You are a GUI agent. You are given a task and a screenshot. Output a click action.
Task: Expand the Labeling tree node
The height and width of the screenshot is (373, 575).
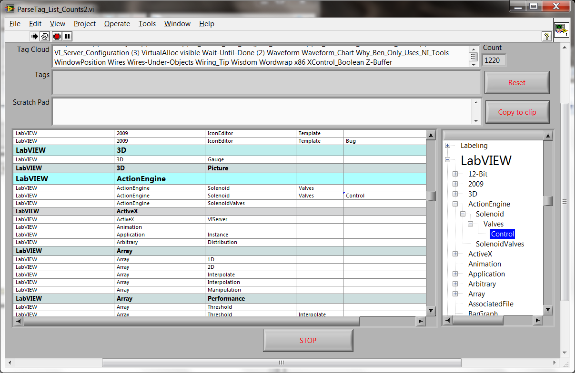coord(447,146)
